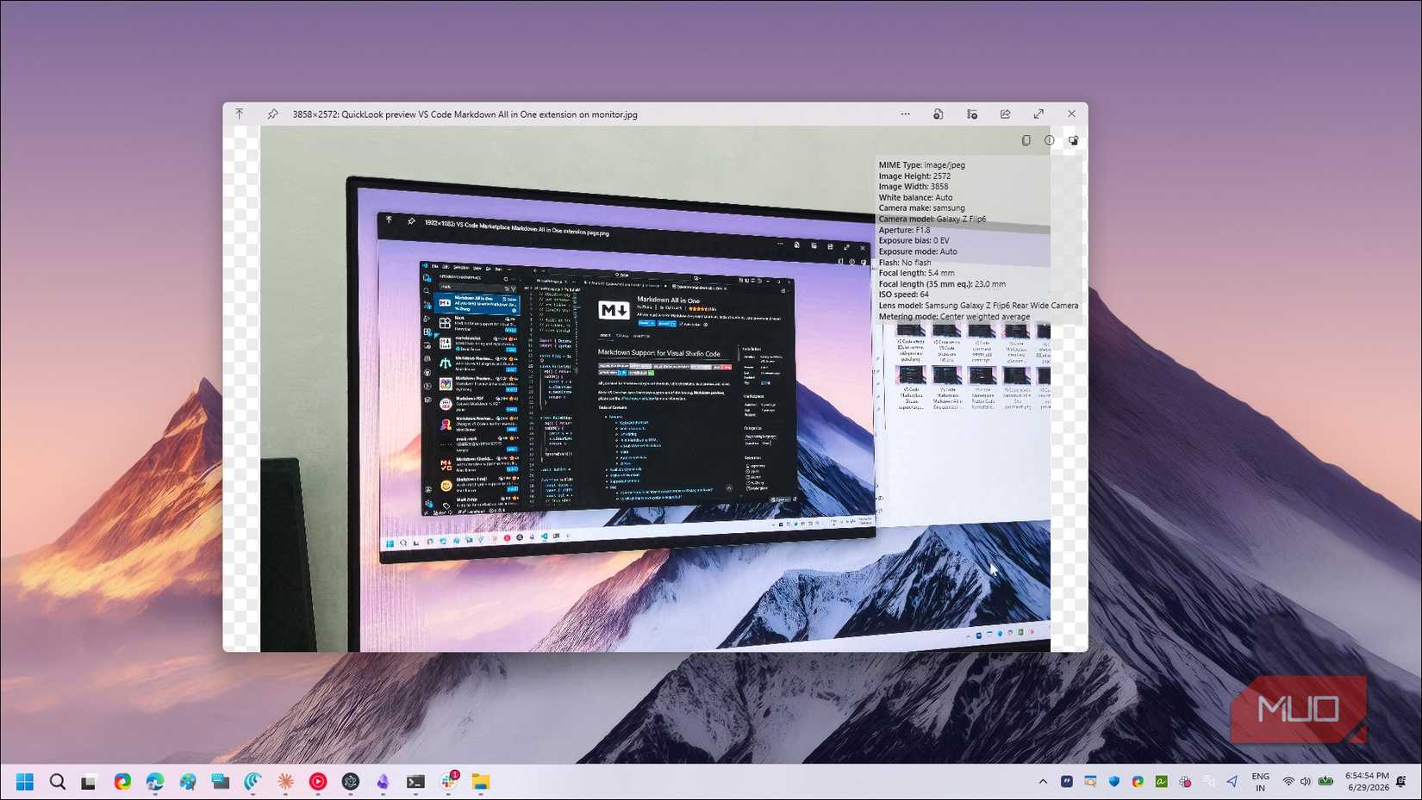Open the image with its default app
Image resolution: width=1422 pixels, height=800 pixels.
click(x=939, y=114)
